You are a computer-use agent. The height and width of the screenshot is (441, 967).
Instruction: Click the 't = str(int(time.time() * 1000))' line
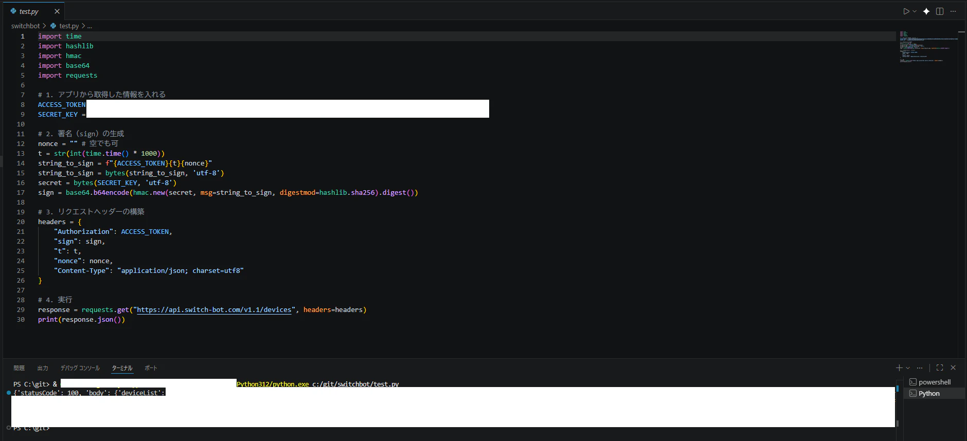101,154
